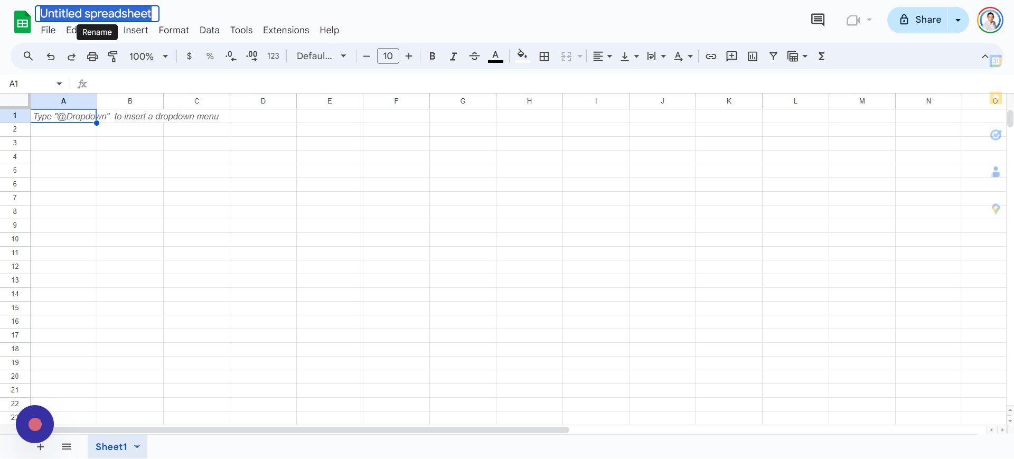The image size is (1014, 459).
Task: Open Keep notes side panel icon
Action: tap(996, 99)
